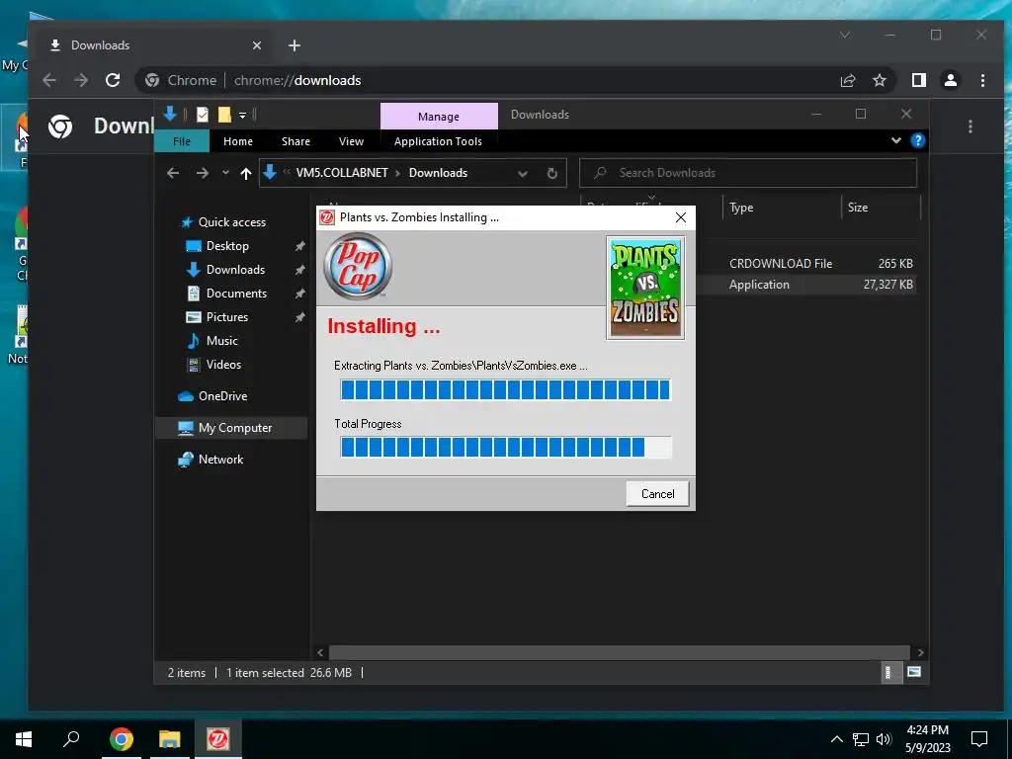Open Customize Quick Access Toolbar dropdown
Viewport: 1012px width, 759px height.
pos(243,116)
